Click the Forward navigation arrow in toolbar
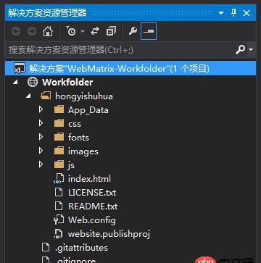Viewport: 261px width, 263px height. [32, 31]
